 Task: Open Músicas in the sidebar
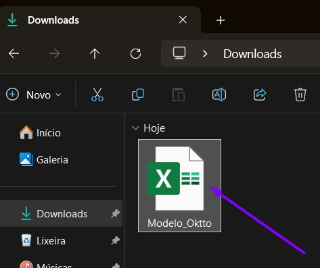[x=46, y=265]
